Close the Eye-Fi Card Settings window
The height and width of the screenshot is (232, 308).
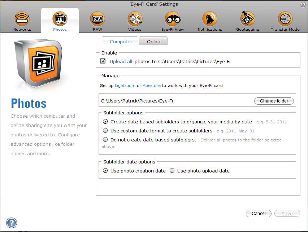tap(303, 5)
